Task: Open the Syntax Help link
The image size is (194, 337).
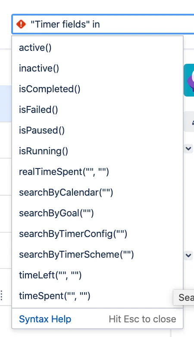Action: (x=45, y=319)
